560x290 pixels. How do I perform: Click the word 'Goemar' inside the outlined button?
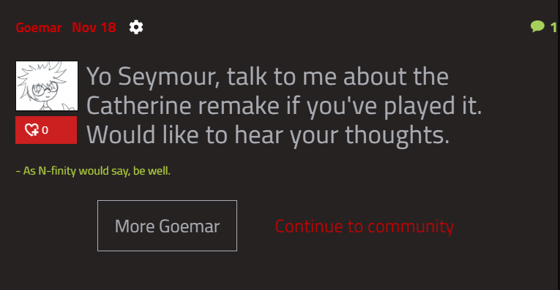pyautogui.click(x=190, y=226)
